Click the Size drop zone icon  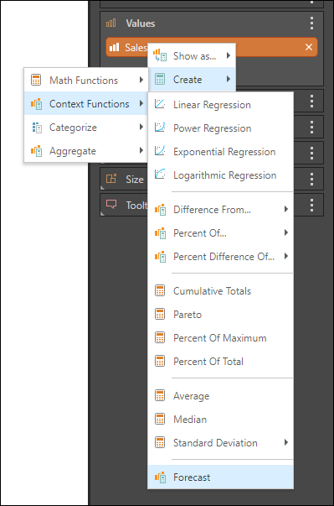(x=111, y=179)
